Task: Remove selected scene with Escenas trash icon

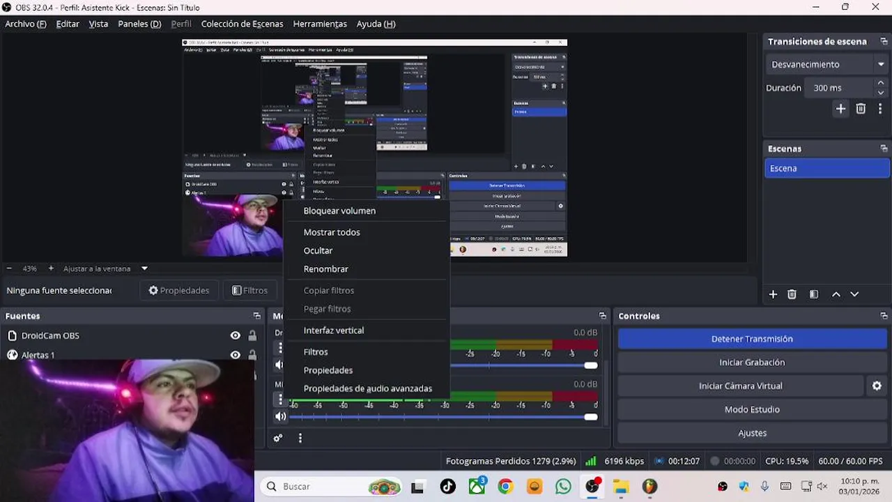Action: tap(792, 294)
